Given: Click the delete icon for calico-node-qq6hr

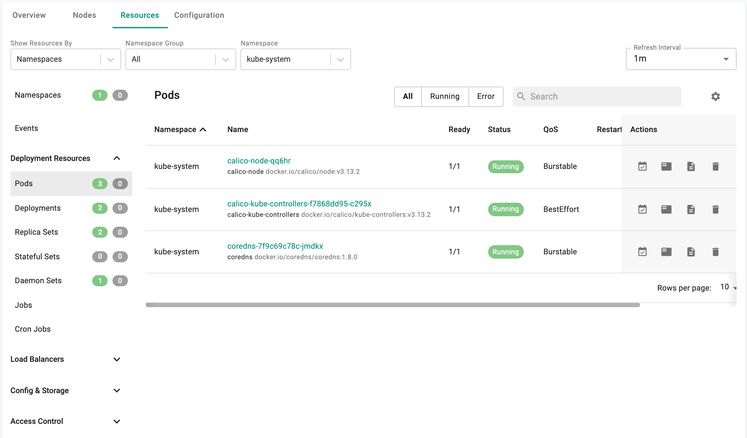Looking at the screenshot, I should (716, 166).
